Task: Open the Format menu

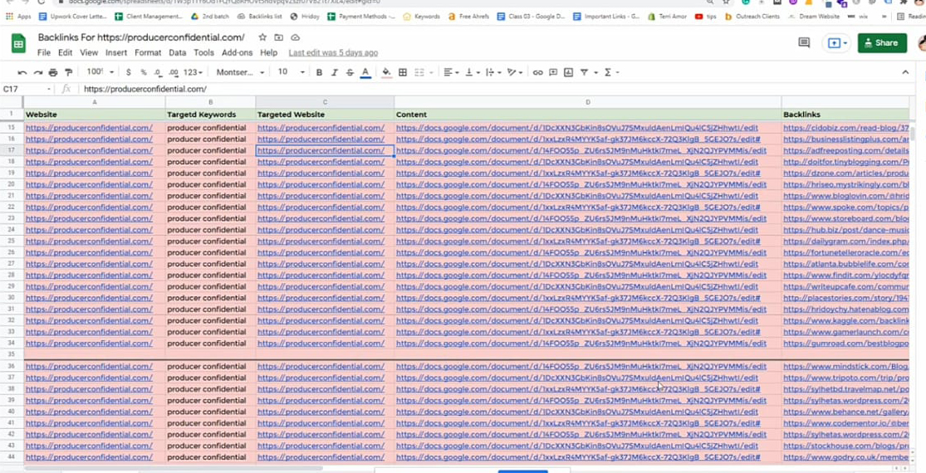Action: 148,52
